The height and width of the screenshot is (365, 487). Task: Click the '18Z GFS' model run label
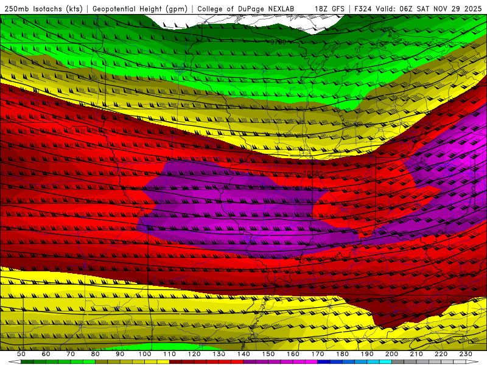[x=329, y=9]
